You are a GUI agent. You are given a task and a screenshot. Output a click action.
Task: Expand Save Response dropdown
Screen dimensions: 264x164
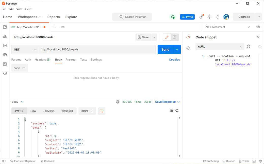[167, 102]
